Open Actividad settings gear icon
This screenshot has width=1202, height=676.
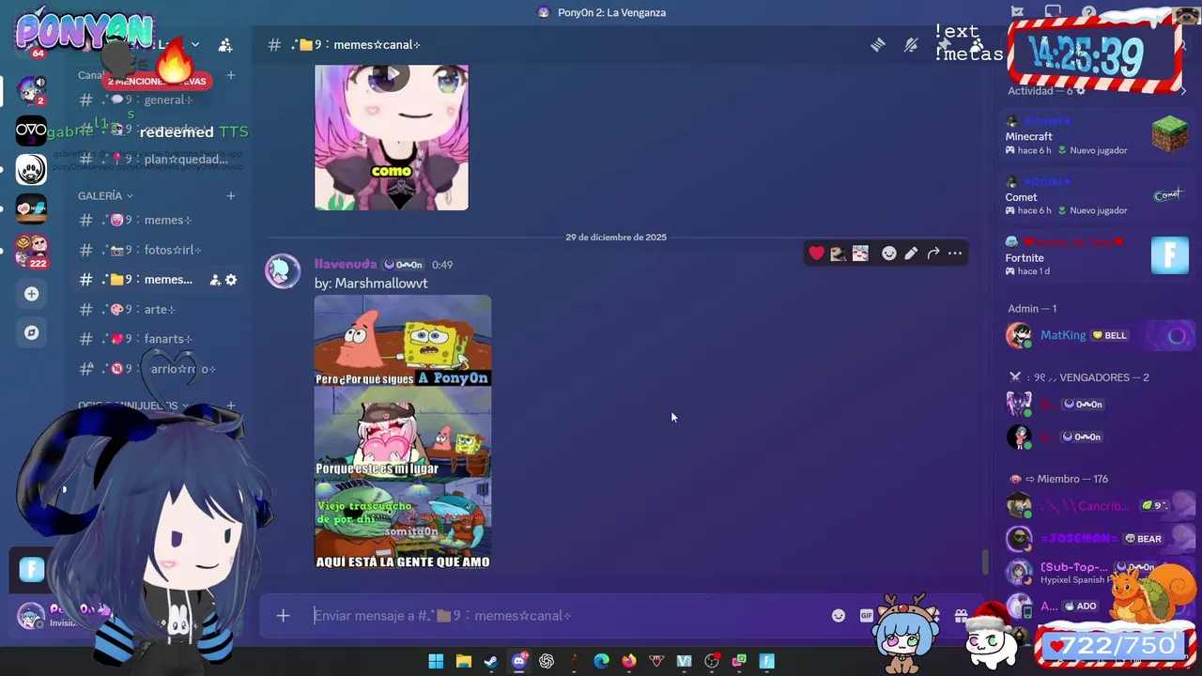tap(1081, 91)
